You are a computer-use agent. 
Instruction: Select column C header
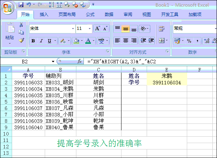click(98, 69)
